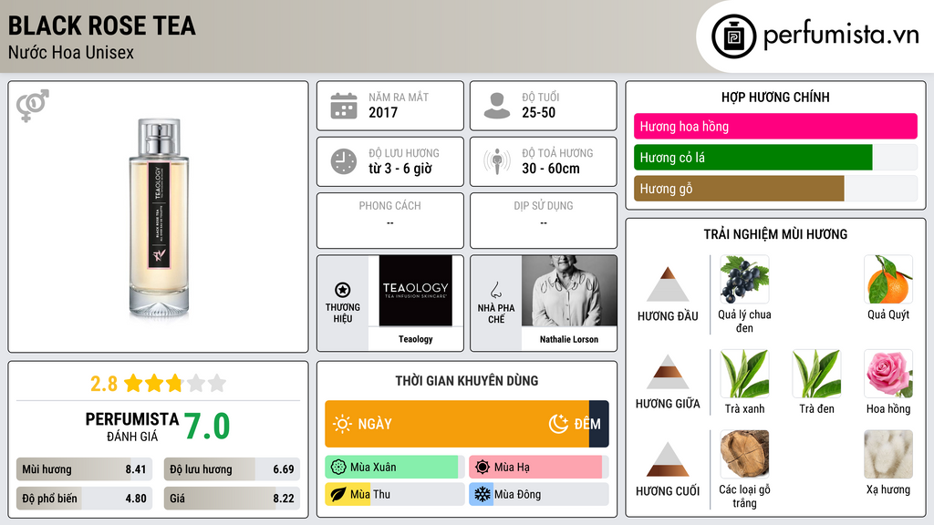The height and width of the screenshot is (525, 934).
Task: Click the 2.8 rating number
Action: tap(104, 384)
